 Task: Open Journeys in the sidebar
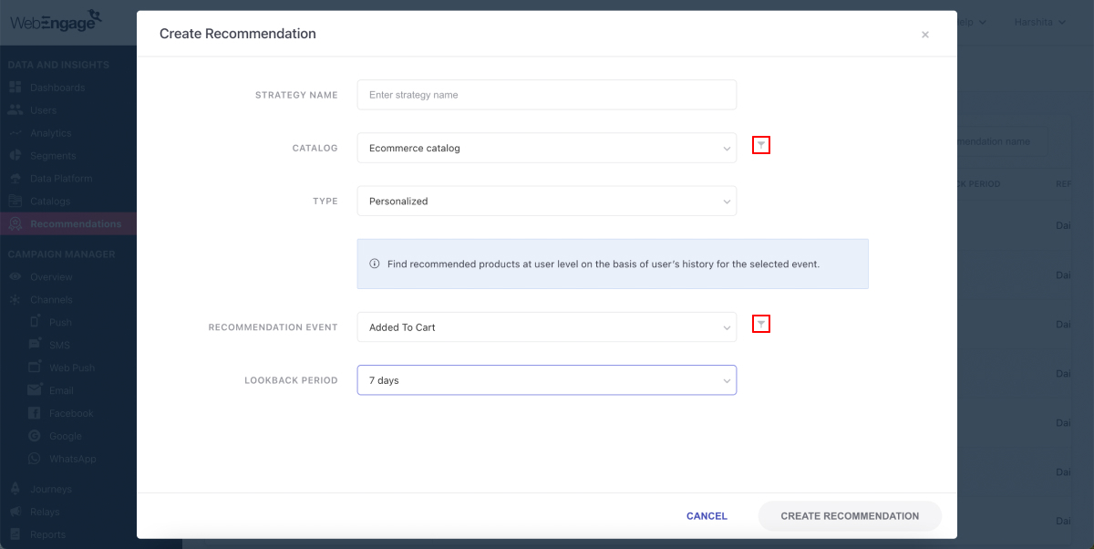coord(50,489)
